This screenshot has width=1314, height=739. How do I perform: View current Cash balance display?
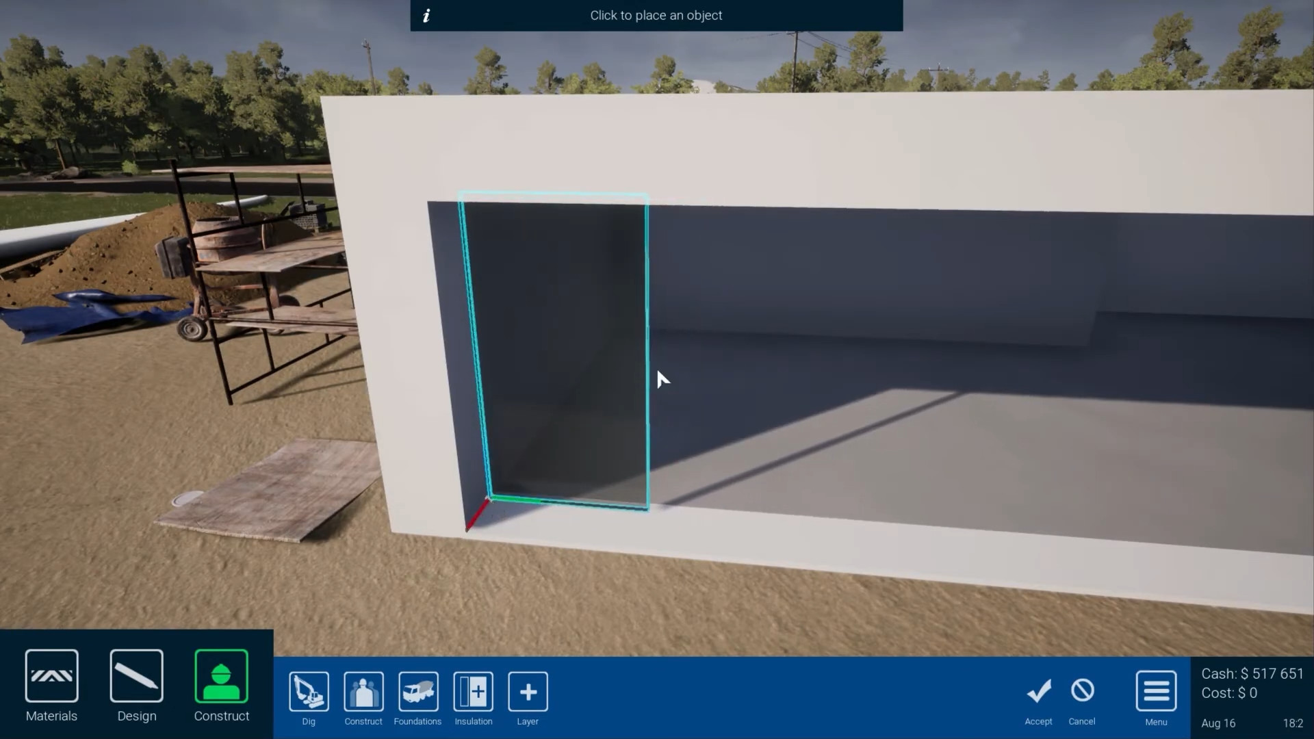1252,675
